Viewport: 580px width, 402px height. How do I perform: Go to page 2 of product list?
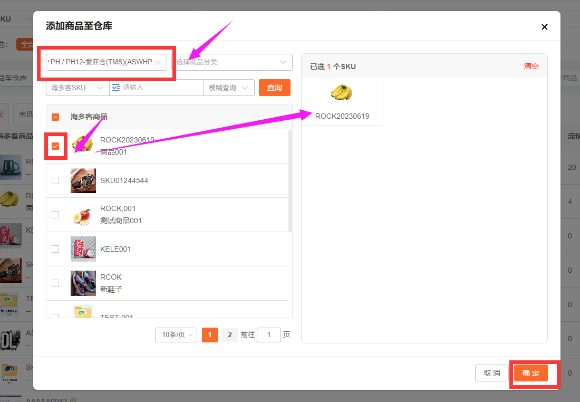click(x=229, y=335)
